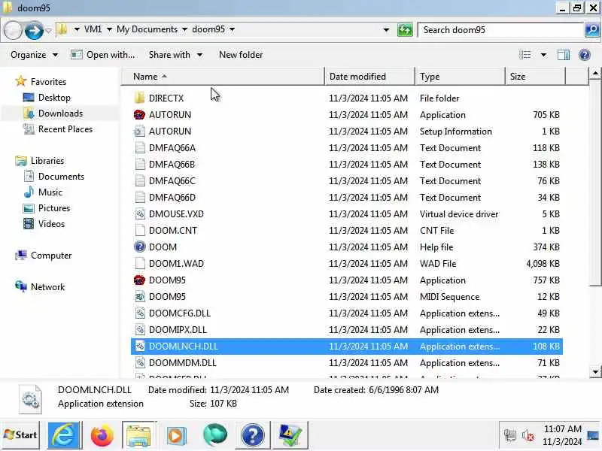
Task: Click the Back navigation arrow button
Action: [13, 30]
